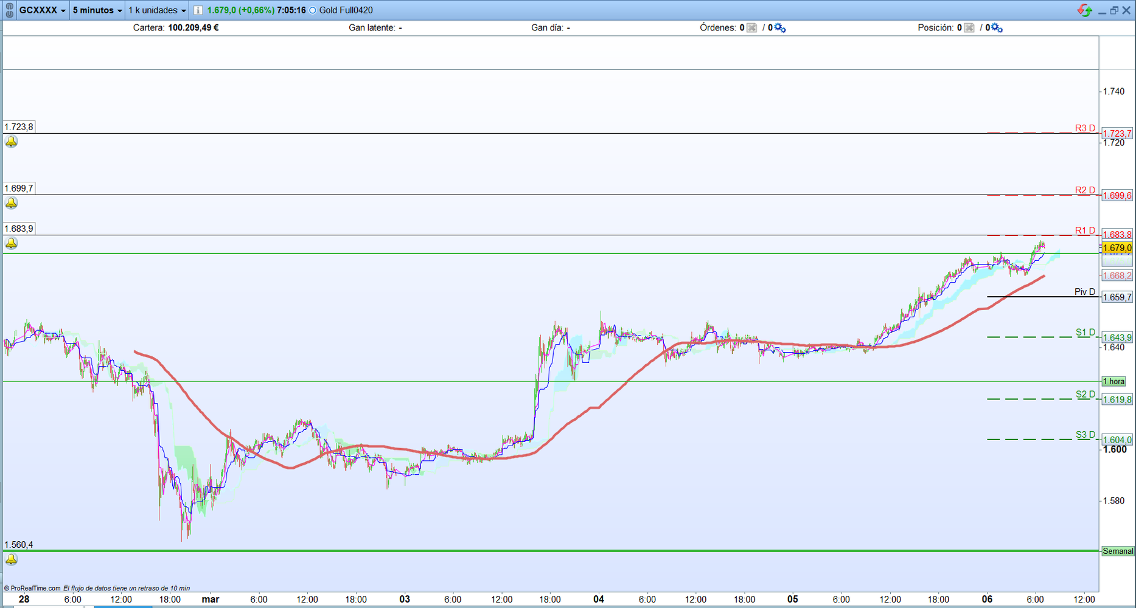Click the 1 hora line tag
The width and height of the screenshot is (1136, 608).
(1113, 382)
